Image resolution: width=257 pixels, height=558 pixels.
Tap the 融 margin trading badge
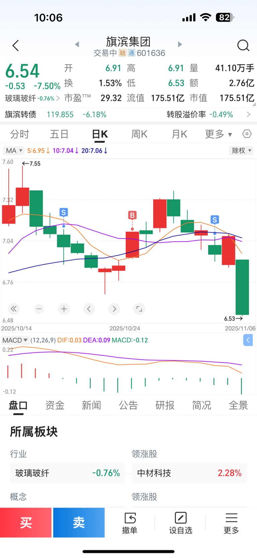122,53
